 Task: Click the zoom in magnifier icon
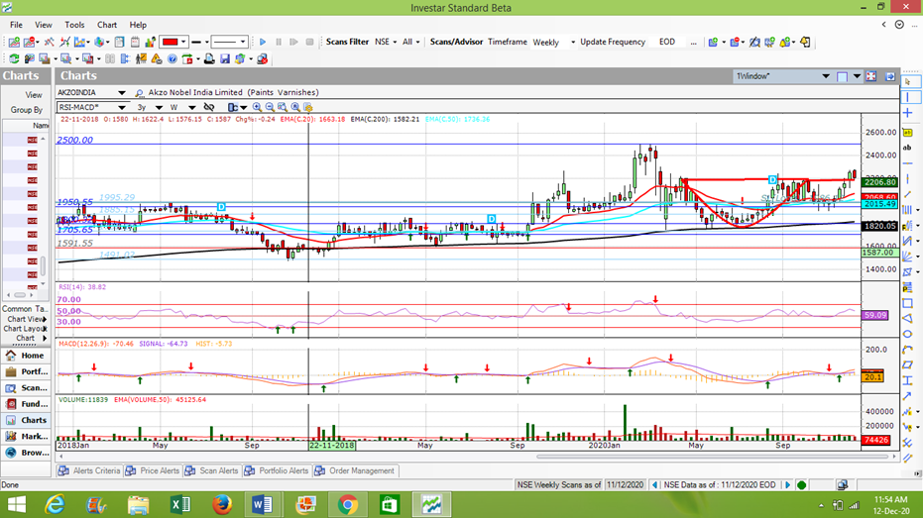(258, 107)
